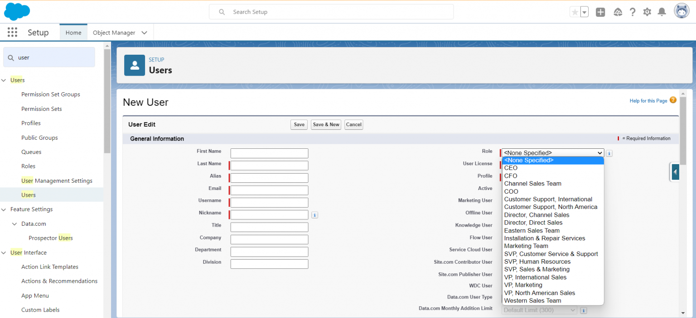Viewport: 696px width, 318px height.
Task: Click the sidebar vertical scrollbar thumb
Action: tap(107, 101)
